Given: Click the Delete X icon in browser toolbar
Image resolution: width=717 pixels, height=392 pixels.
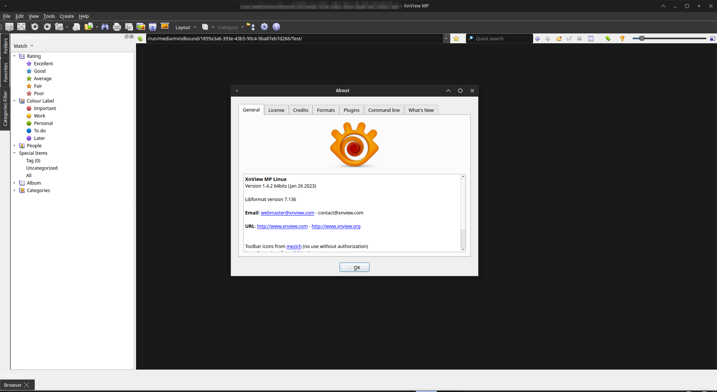Looking at the screenshot, I should point(580,38).
